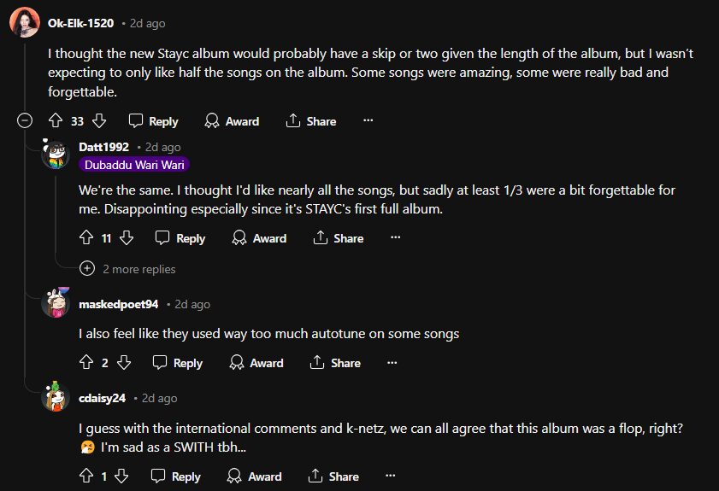
Task: Downvote Ok-Elk-1520's comment
Action: [98, 121]
